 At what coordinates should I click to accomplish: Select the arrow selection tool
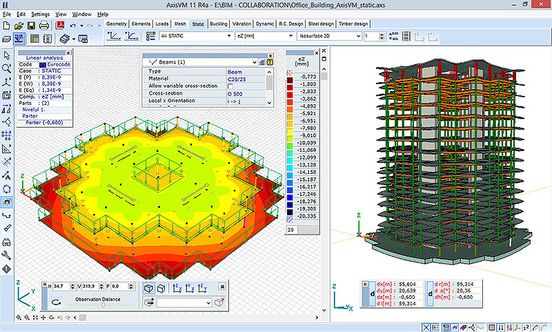point(6,55)
